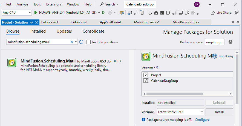242x126 pixels.
Task: Open the nuget.org link
Action: [x=226, y=56]
